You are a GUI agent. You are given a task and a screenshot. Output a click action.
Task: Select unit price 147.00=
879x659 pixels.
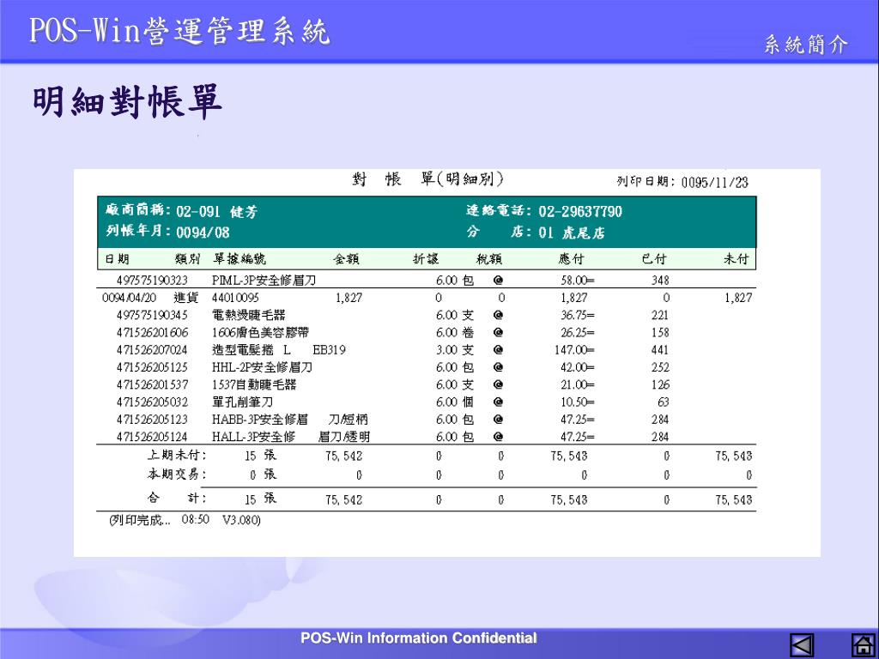tap(574, 350)
